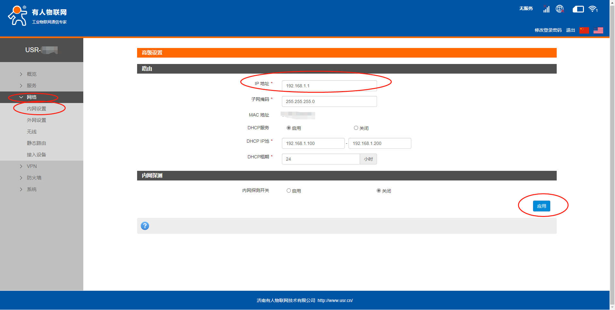Select 关闭 for DHCP服务
615x310 pixels.
tap(356, 128)
